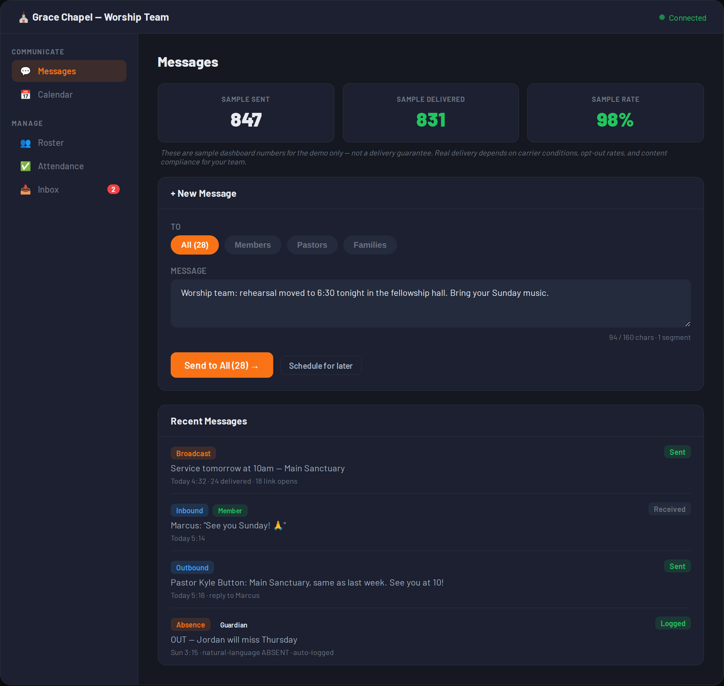Open the Inbox page

click(x=69, y=190)
